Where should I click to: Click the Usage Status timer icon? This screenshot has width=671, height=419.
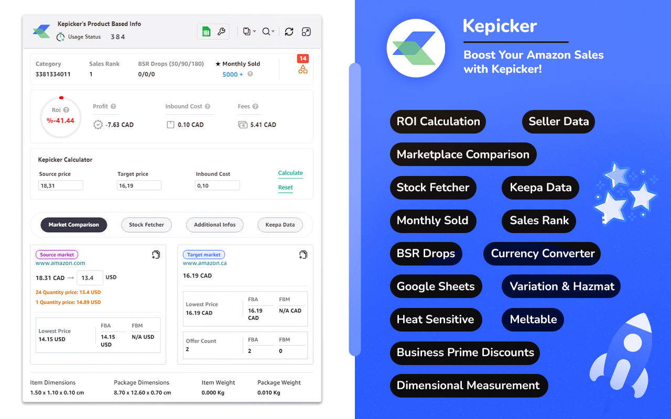pyautogui.click(x=61, y=37)
